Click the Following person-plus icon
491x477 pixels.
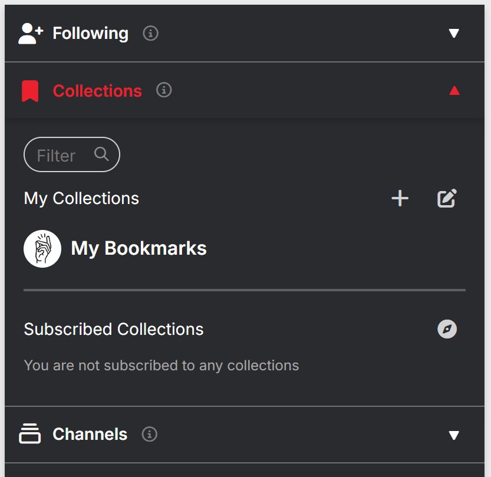[x=30, y=34]
